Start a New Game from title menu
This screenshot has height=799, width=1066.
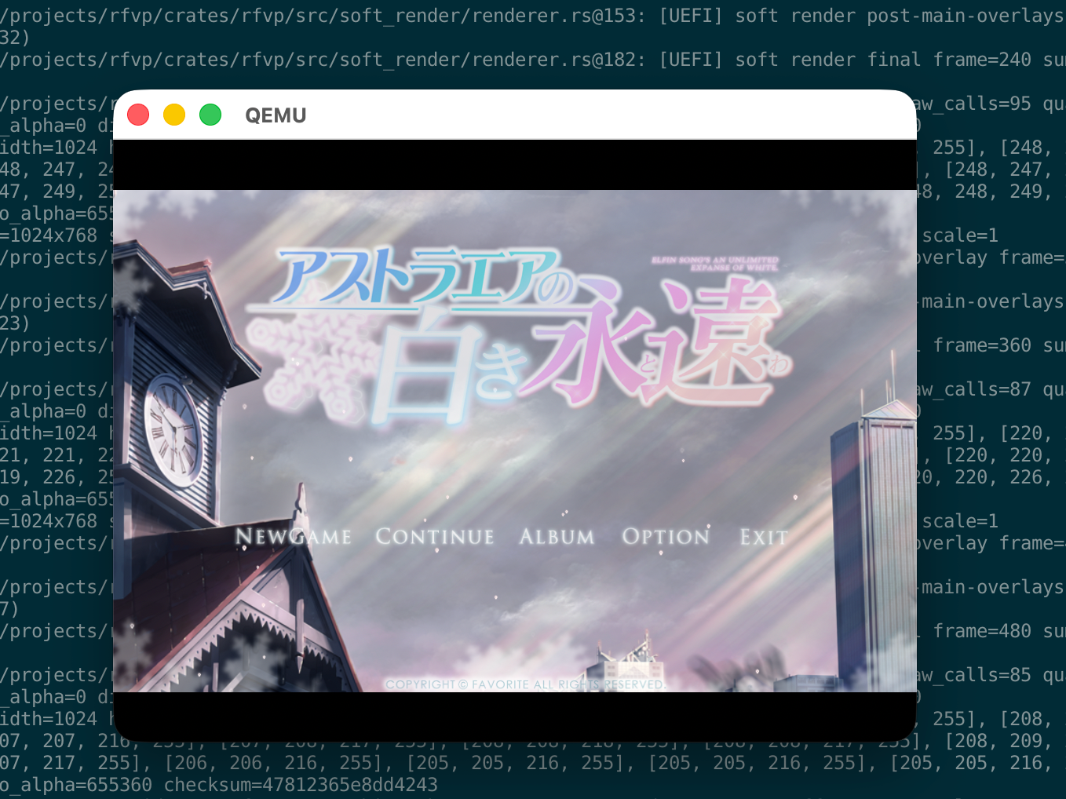(x=293, y=537)
